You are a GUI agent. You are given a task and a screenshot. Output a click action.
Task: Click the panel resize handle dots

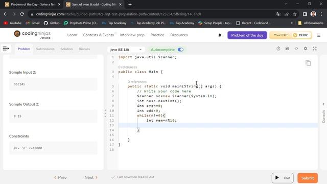click(x=105, y=113)
